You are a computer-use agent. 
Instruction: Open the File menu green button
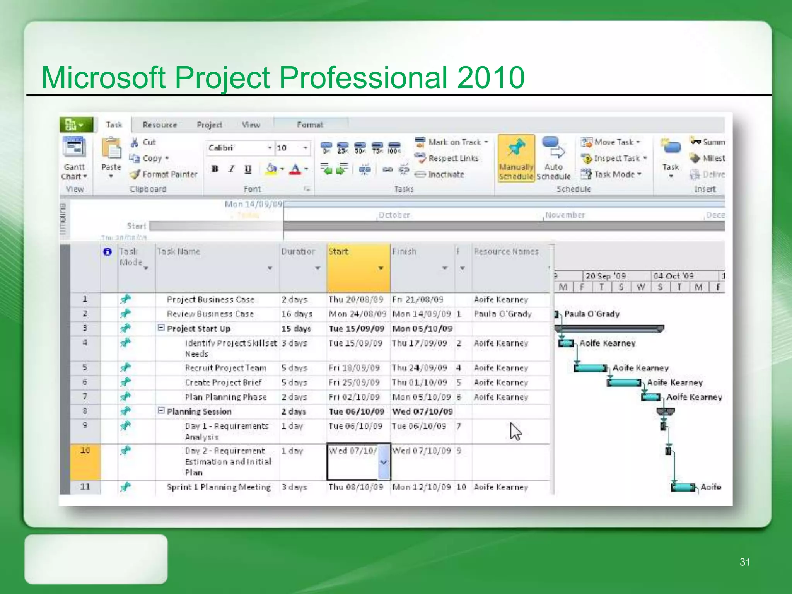click(76, 125)
